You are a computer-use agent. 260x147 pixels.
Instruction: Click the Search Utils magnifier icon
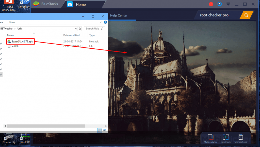[102, 29]
